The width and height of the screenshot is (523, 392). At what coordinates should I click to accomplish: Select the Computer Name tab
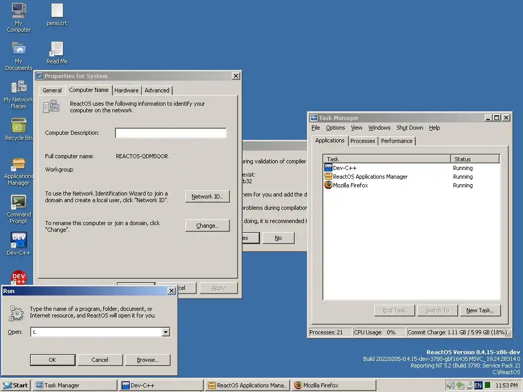[x=89, y=90]
